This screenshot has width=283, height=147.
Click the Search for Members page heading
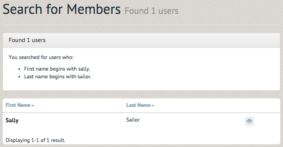tap(62, 9)
